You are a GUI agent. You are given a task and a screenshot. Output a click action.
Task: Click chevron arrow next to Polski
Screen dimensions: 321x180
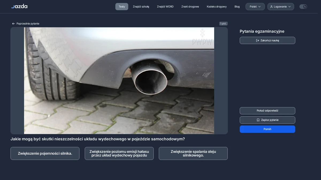[x=259, y=7]
